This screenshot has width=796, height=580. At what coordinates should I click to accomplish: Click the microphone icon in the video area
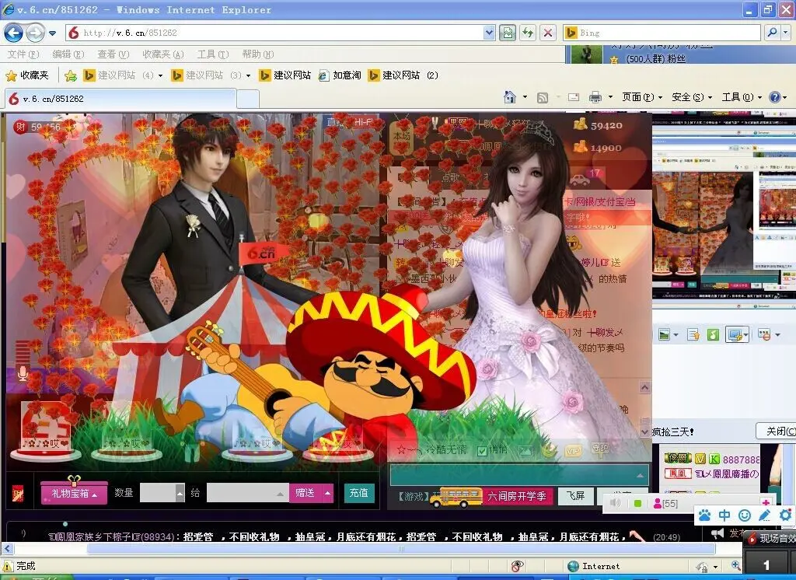23,373
